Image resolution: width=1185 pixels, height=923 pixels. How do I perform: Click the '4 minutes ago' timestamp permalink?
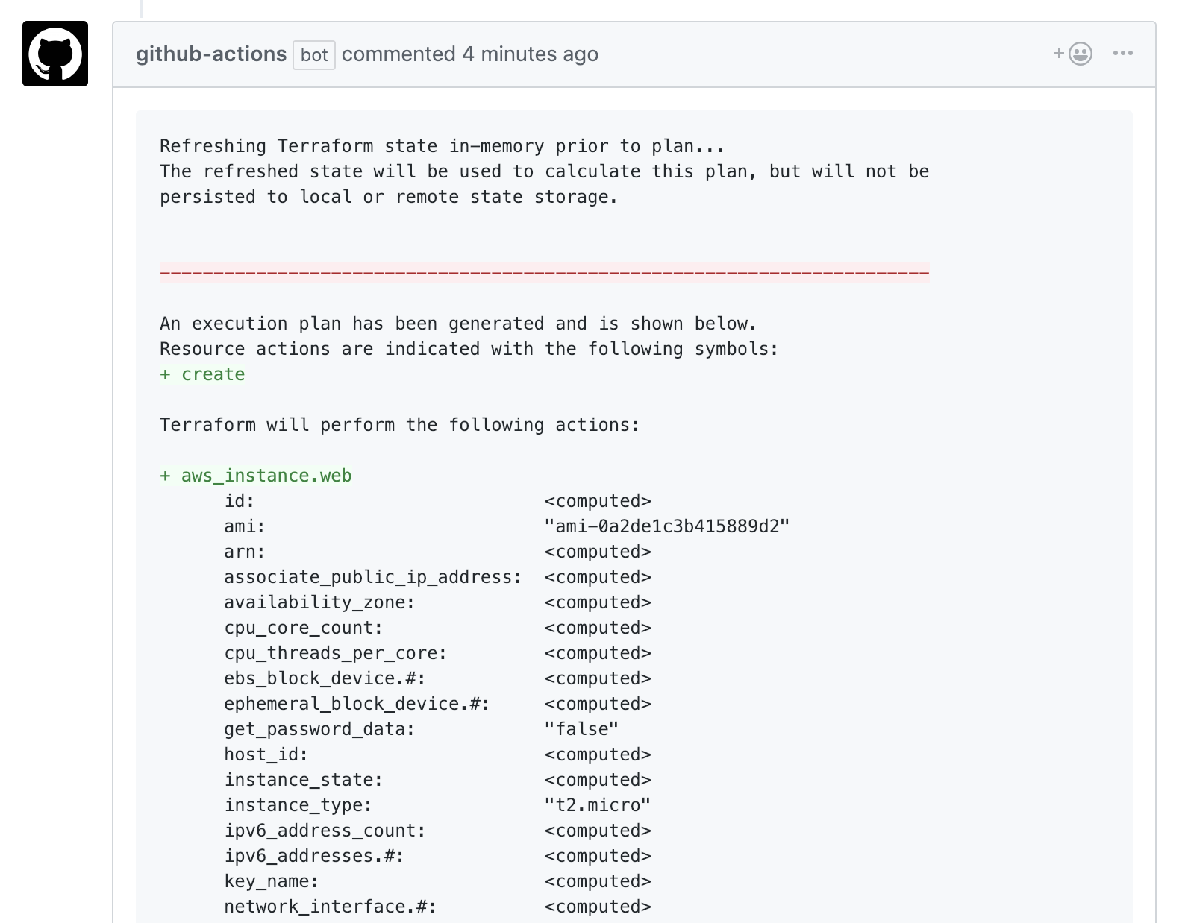530,54
